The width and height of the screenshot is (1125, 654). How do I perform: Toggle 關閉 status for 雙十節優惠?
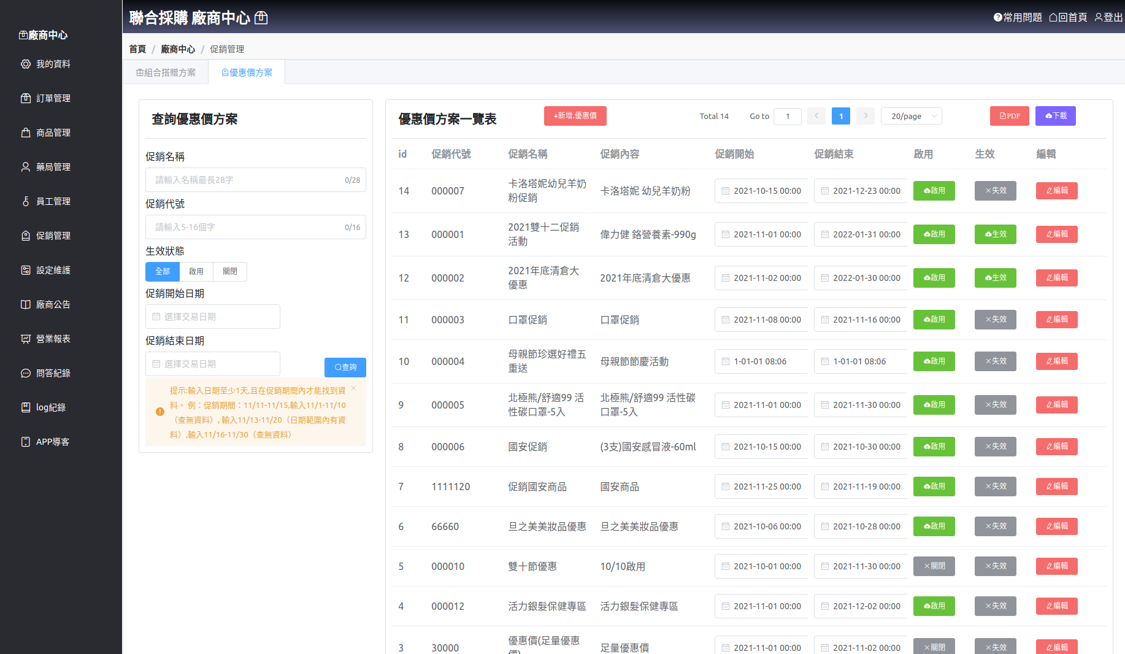934,566
